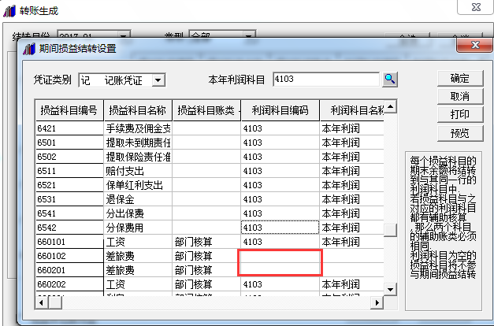Click the magnifier lookup icon beside 4103
The width and height of the screenshot is (494, 326).
(390, 79)
